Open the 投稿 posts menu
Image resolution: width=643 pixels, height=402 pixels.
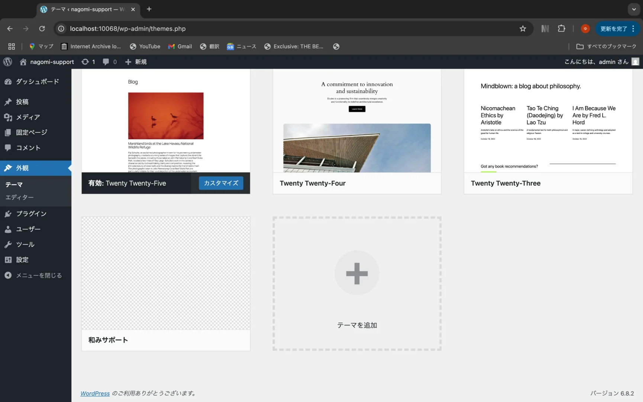[x=22, y=102]
